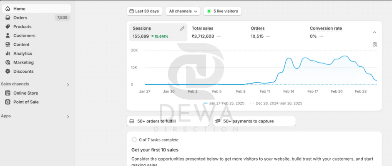The height and width of the screenshot is (166, 392).
Task: Open the Last 30 days date picker
Action: (x=144, y=11)
